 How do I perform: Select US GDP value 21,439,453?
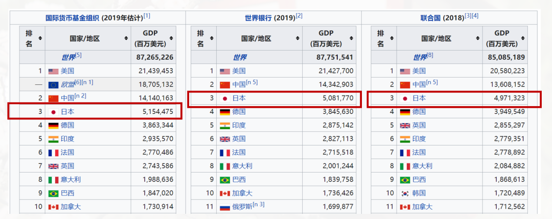[x=156, y=71]
